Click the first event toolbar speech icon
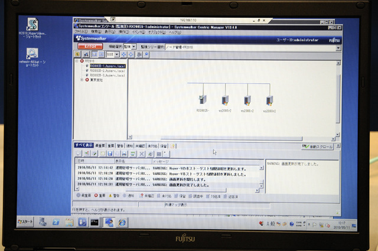 (x=79, y=154)
